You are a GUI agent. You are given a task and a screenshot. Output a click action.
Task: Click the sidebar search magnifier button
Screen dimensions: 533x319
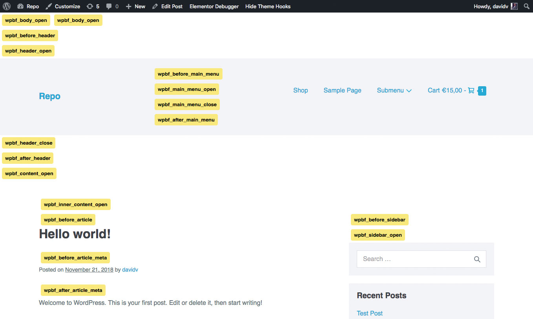[x=477, y=259]
